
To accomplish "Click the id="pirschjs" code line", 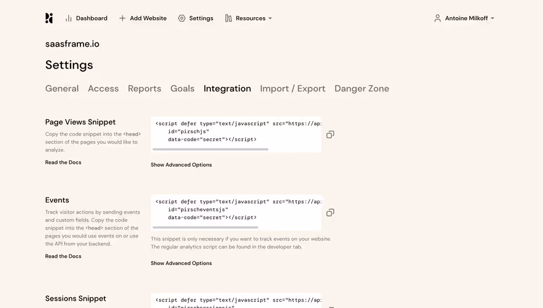I will click(x=188, y=131).
